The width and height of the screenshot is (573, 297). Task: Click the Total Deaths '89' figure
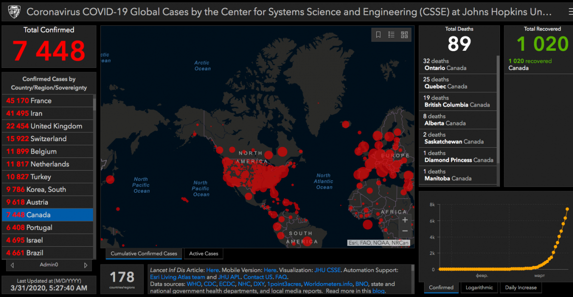click(x=459, y=44)
